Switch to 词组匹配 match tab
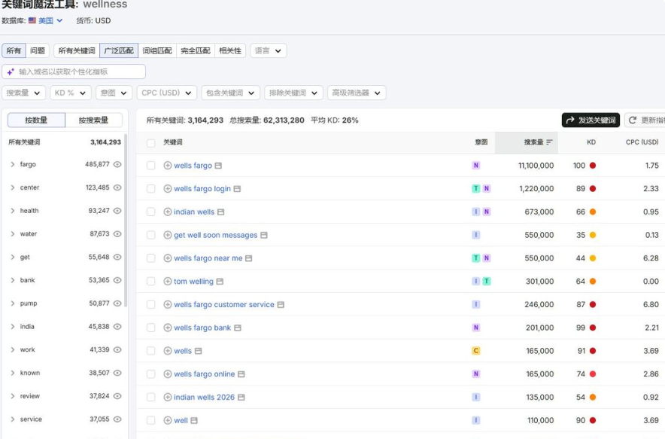665x439 pixels. point(157,50)
